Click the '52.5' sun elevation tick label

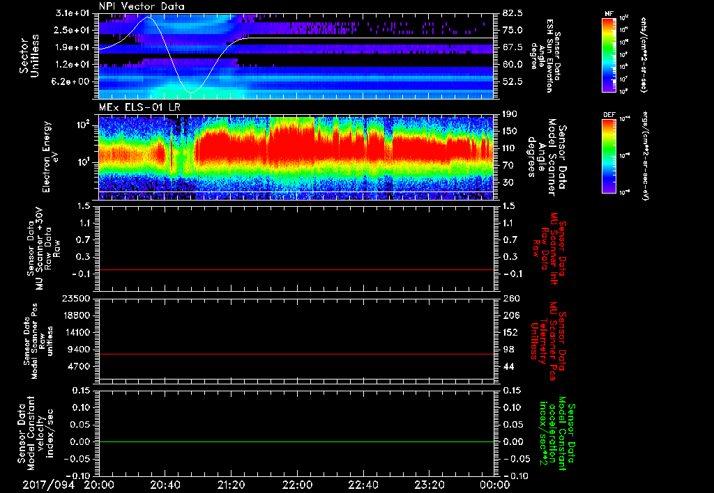pos(512,81)
